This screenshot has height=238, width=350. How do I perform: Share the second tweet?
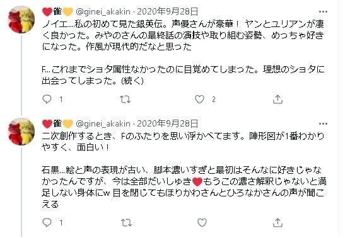pyautogui.click(x=277, y=222)
